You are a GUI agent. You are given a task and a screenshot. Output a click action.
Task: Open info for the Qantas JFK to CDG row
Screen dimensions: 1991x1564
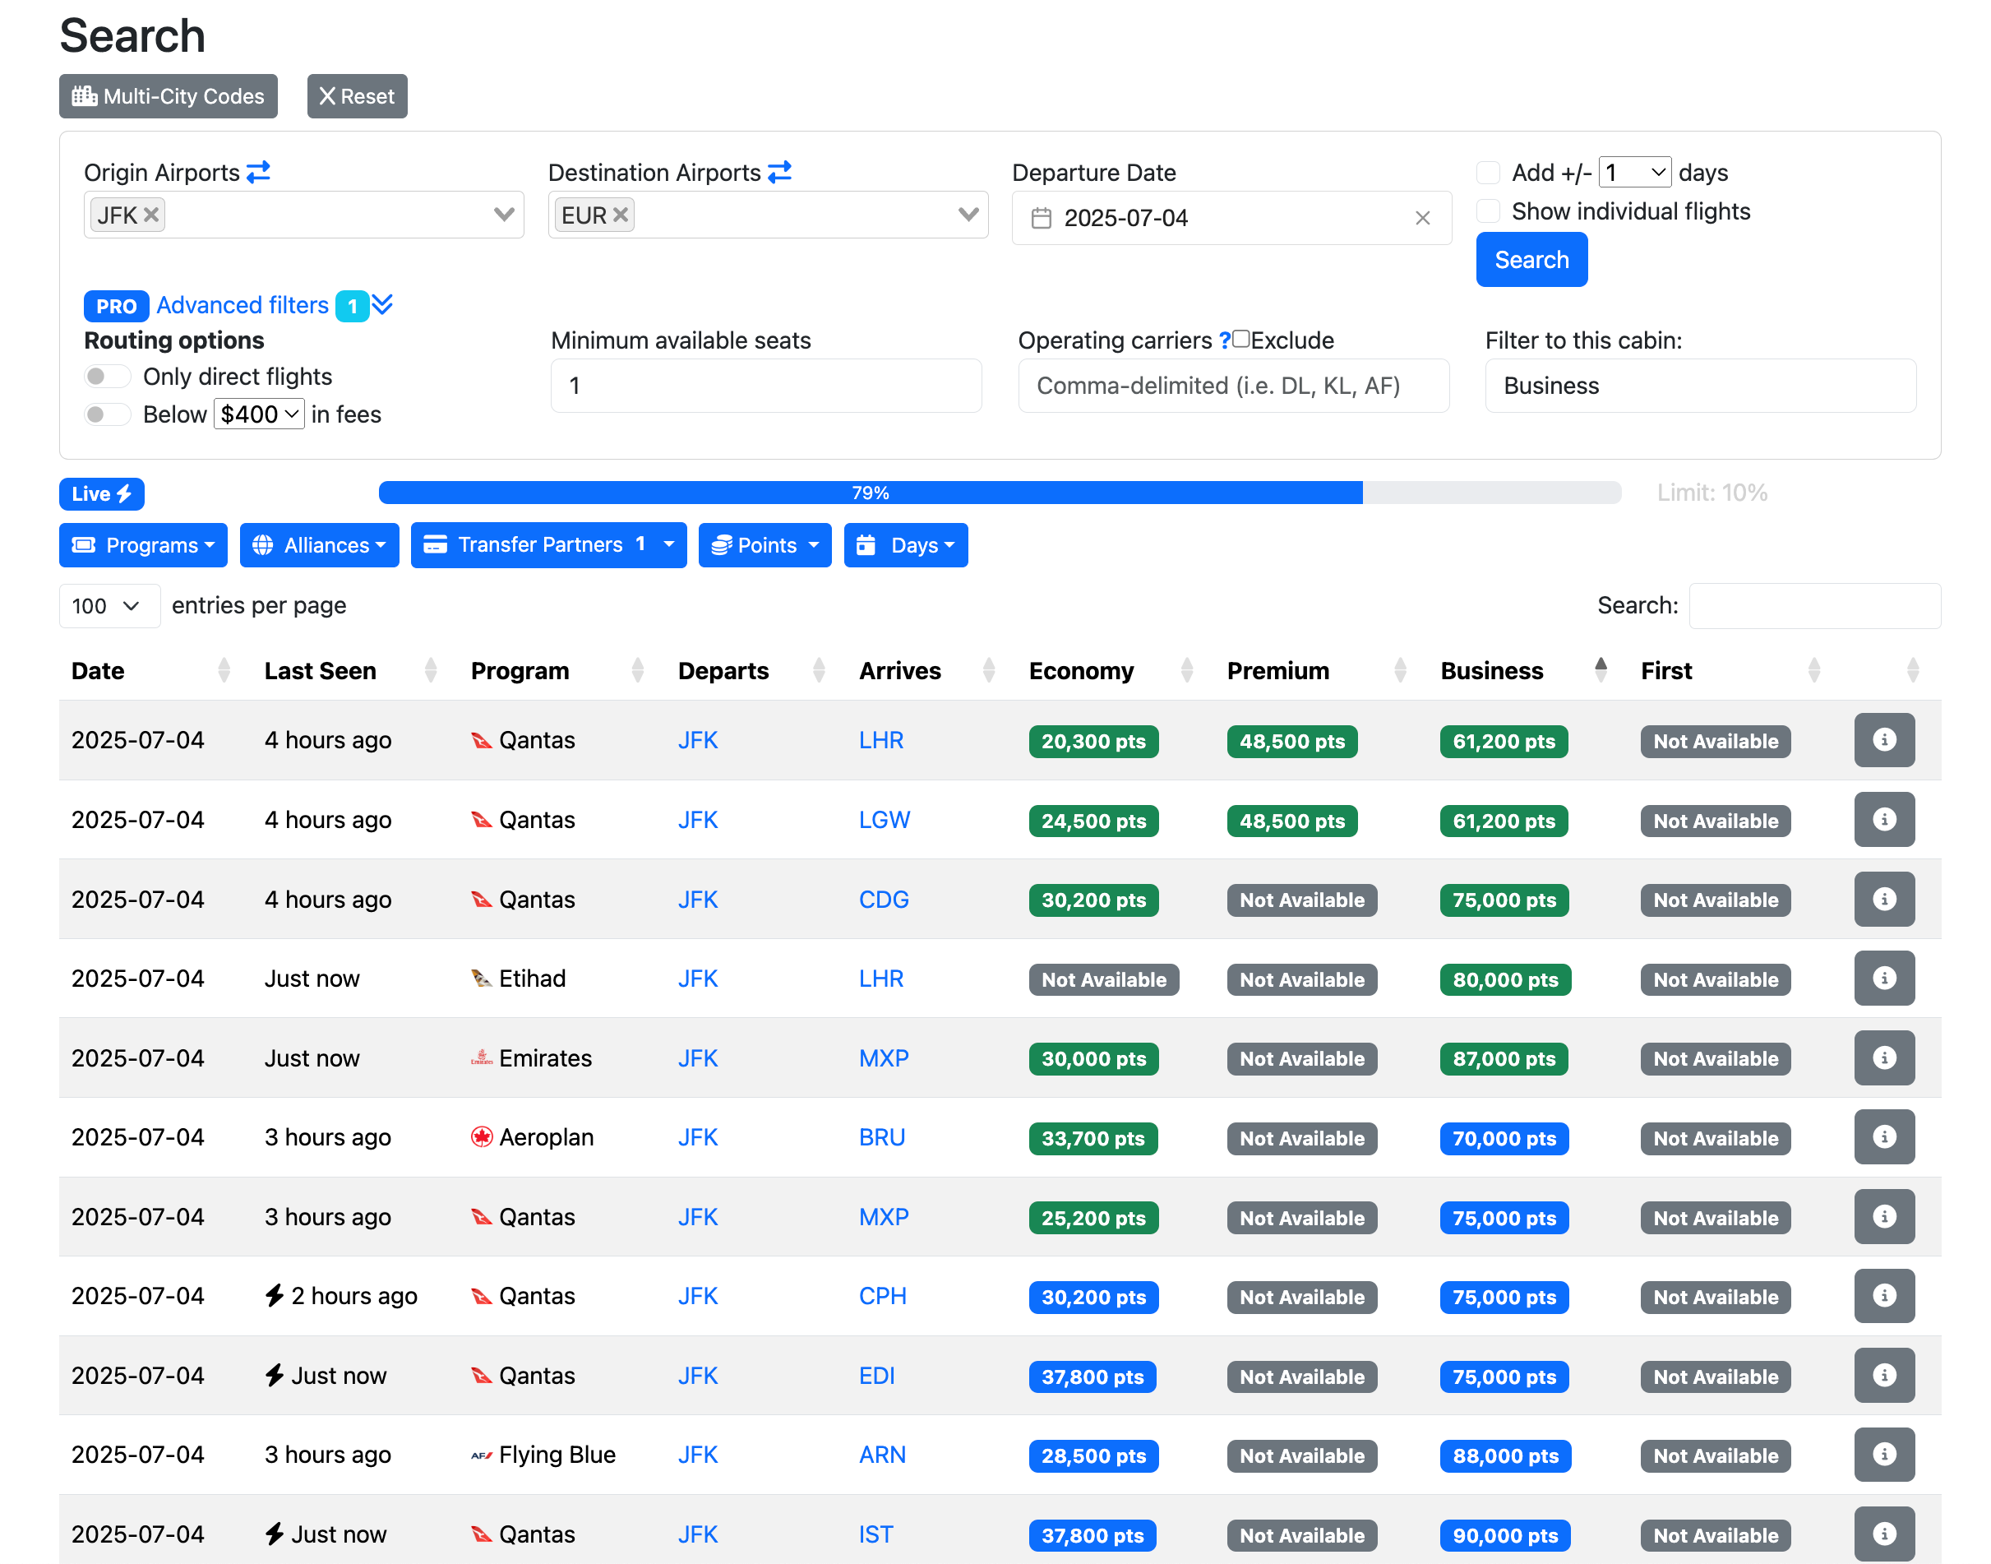1884,900
